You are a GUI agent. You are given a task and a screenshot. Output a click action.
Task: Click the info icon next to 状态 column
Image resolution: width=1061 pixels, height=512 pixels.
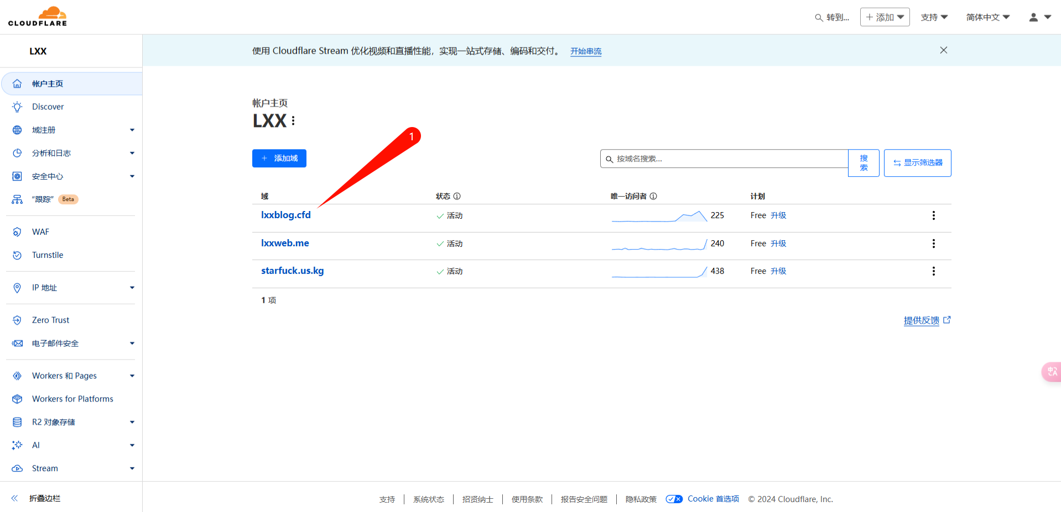click(457, 196)
